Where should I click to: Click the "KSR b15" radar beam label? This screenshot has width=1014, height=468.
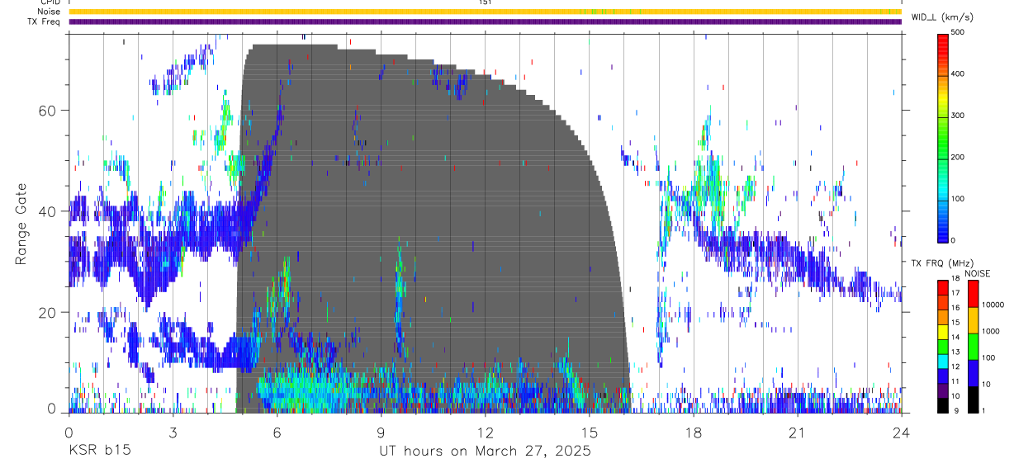click(x=99, y=451)
